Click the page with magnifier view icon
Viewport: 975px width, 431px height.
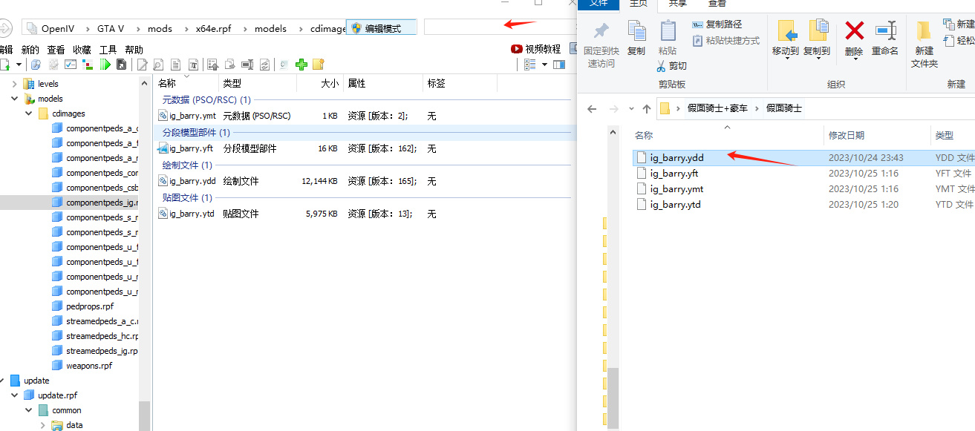pos(159,65)
